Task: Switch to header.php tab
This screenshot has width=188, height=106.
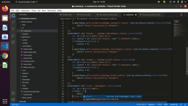Action: click(x=67, y=15)
